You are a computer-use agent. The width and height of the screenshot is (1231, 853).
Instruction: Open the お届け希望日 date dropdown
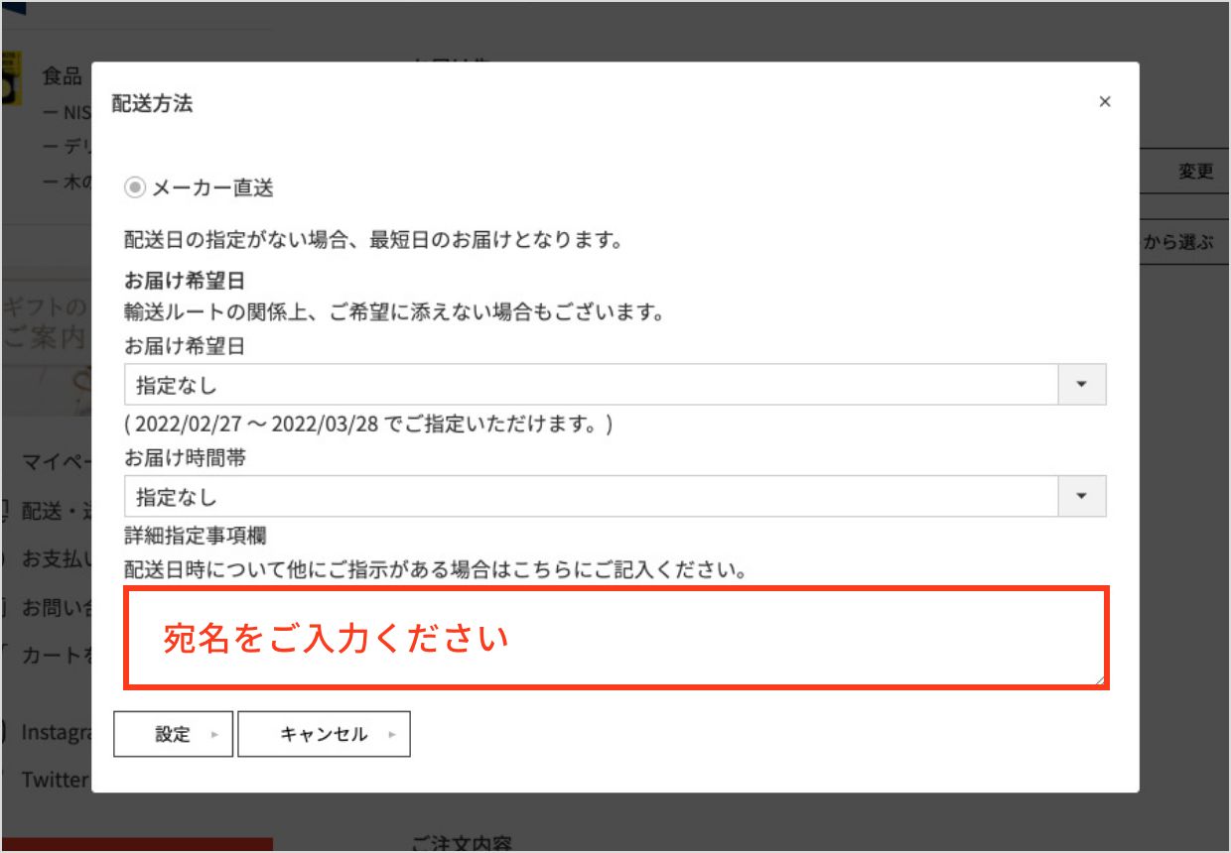coord(615,384)
